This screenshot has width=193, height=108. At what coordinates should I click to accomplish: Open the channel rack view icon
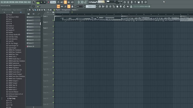[x=107, y=6]
